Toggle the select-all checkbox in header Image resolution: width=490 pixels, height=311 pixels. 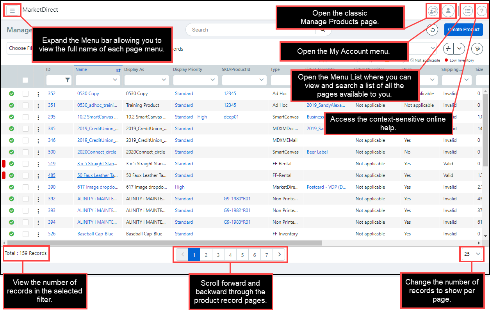25,80
